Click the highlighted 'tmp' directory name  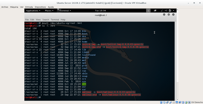84,84
